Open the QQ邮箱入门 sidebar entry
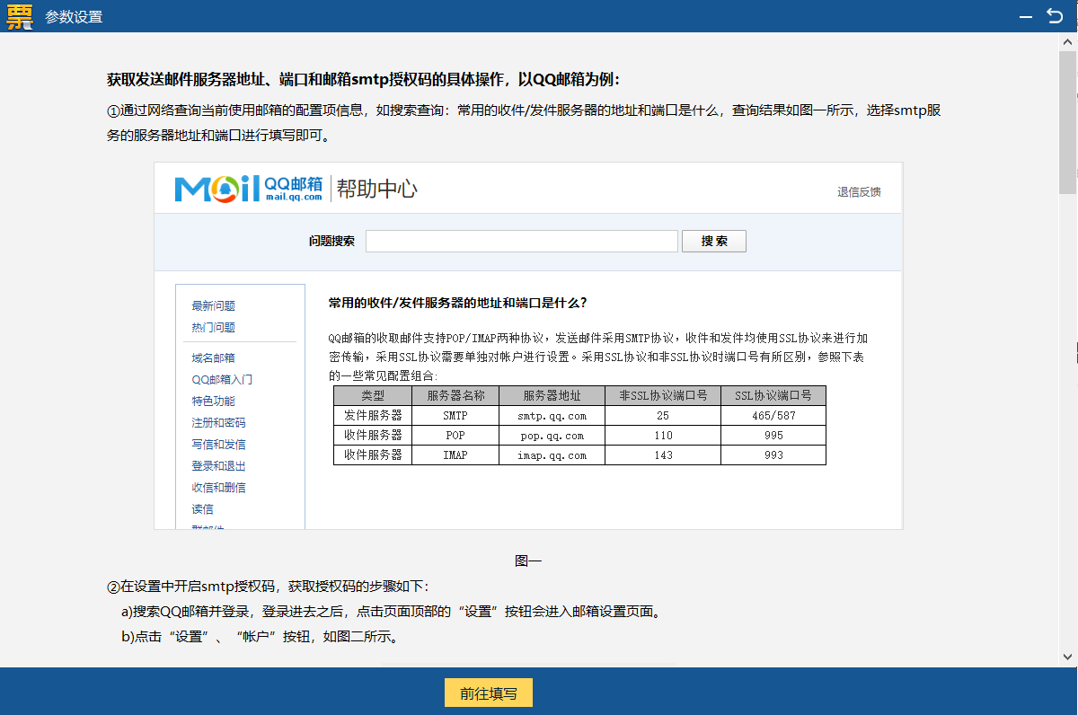1078x715 pixels. 221,380
